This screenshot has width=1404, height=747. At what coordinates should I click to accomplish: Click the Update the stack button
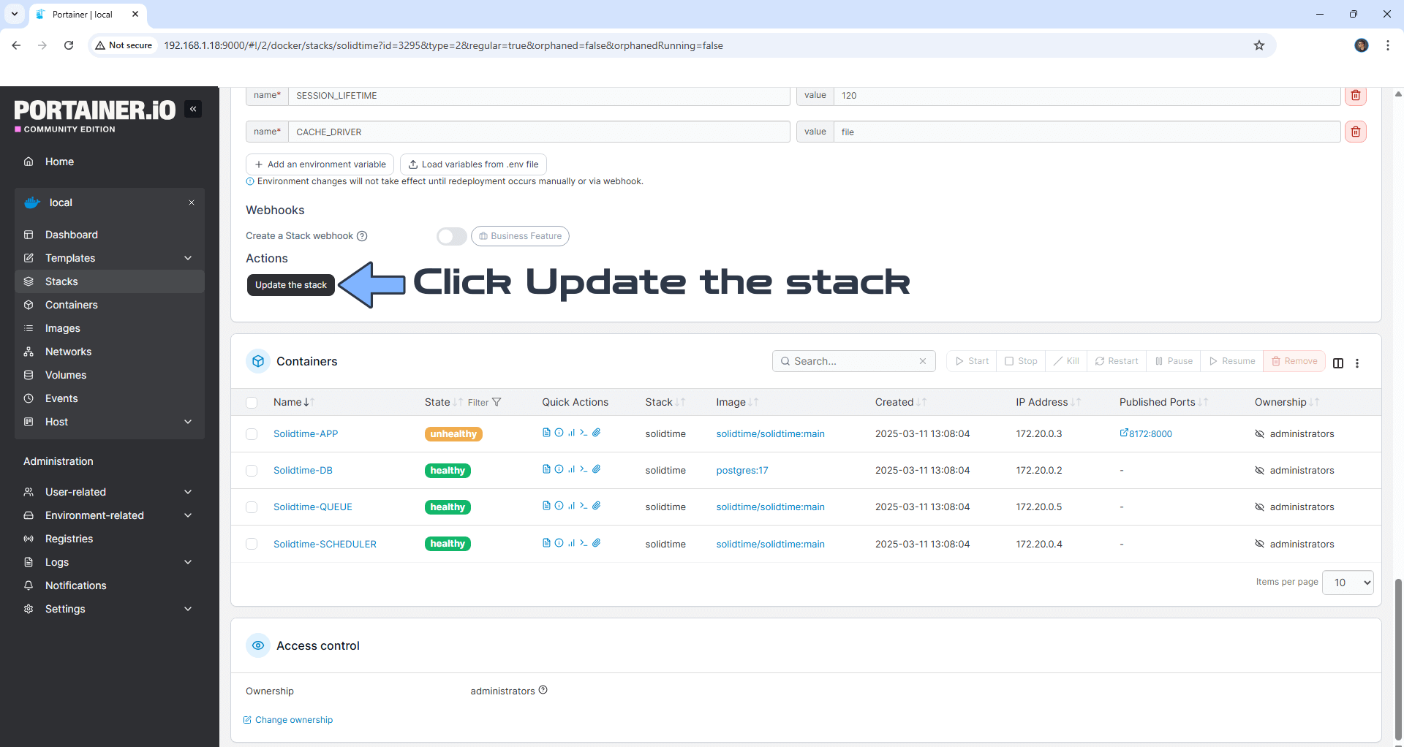point(290,285)
